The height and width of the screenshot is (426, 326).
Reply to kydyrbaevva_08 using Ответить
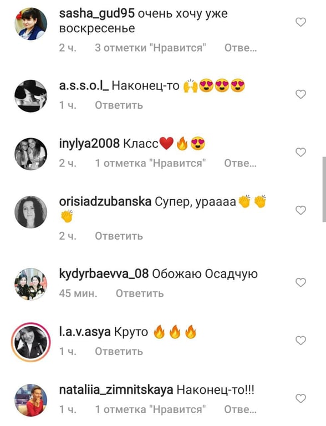(x=140, y=293)
